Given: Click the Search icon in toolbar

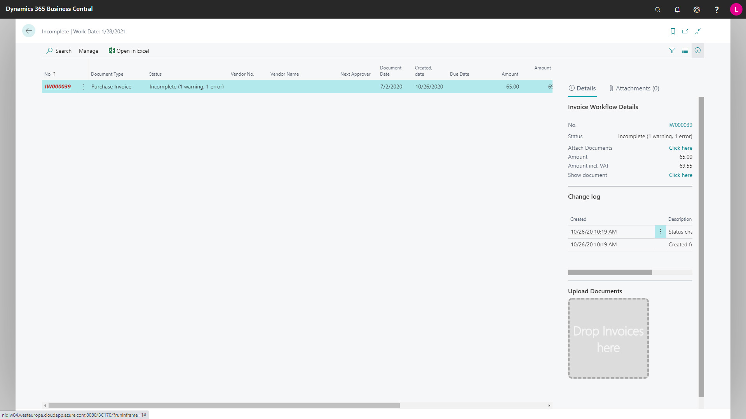Looking at the screenshot, I should click(50, 51).
